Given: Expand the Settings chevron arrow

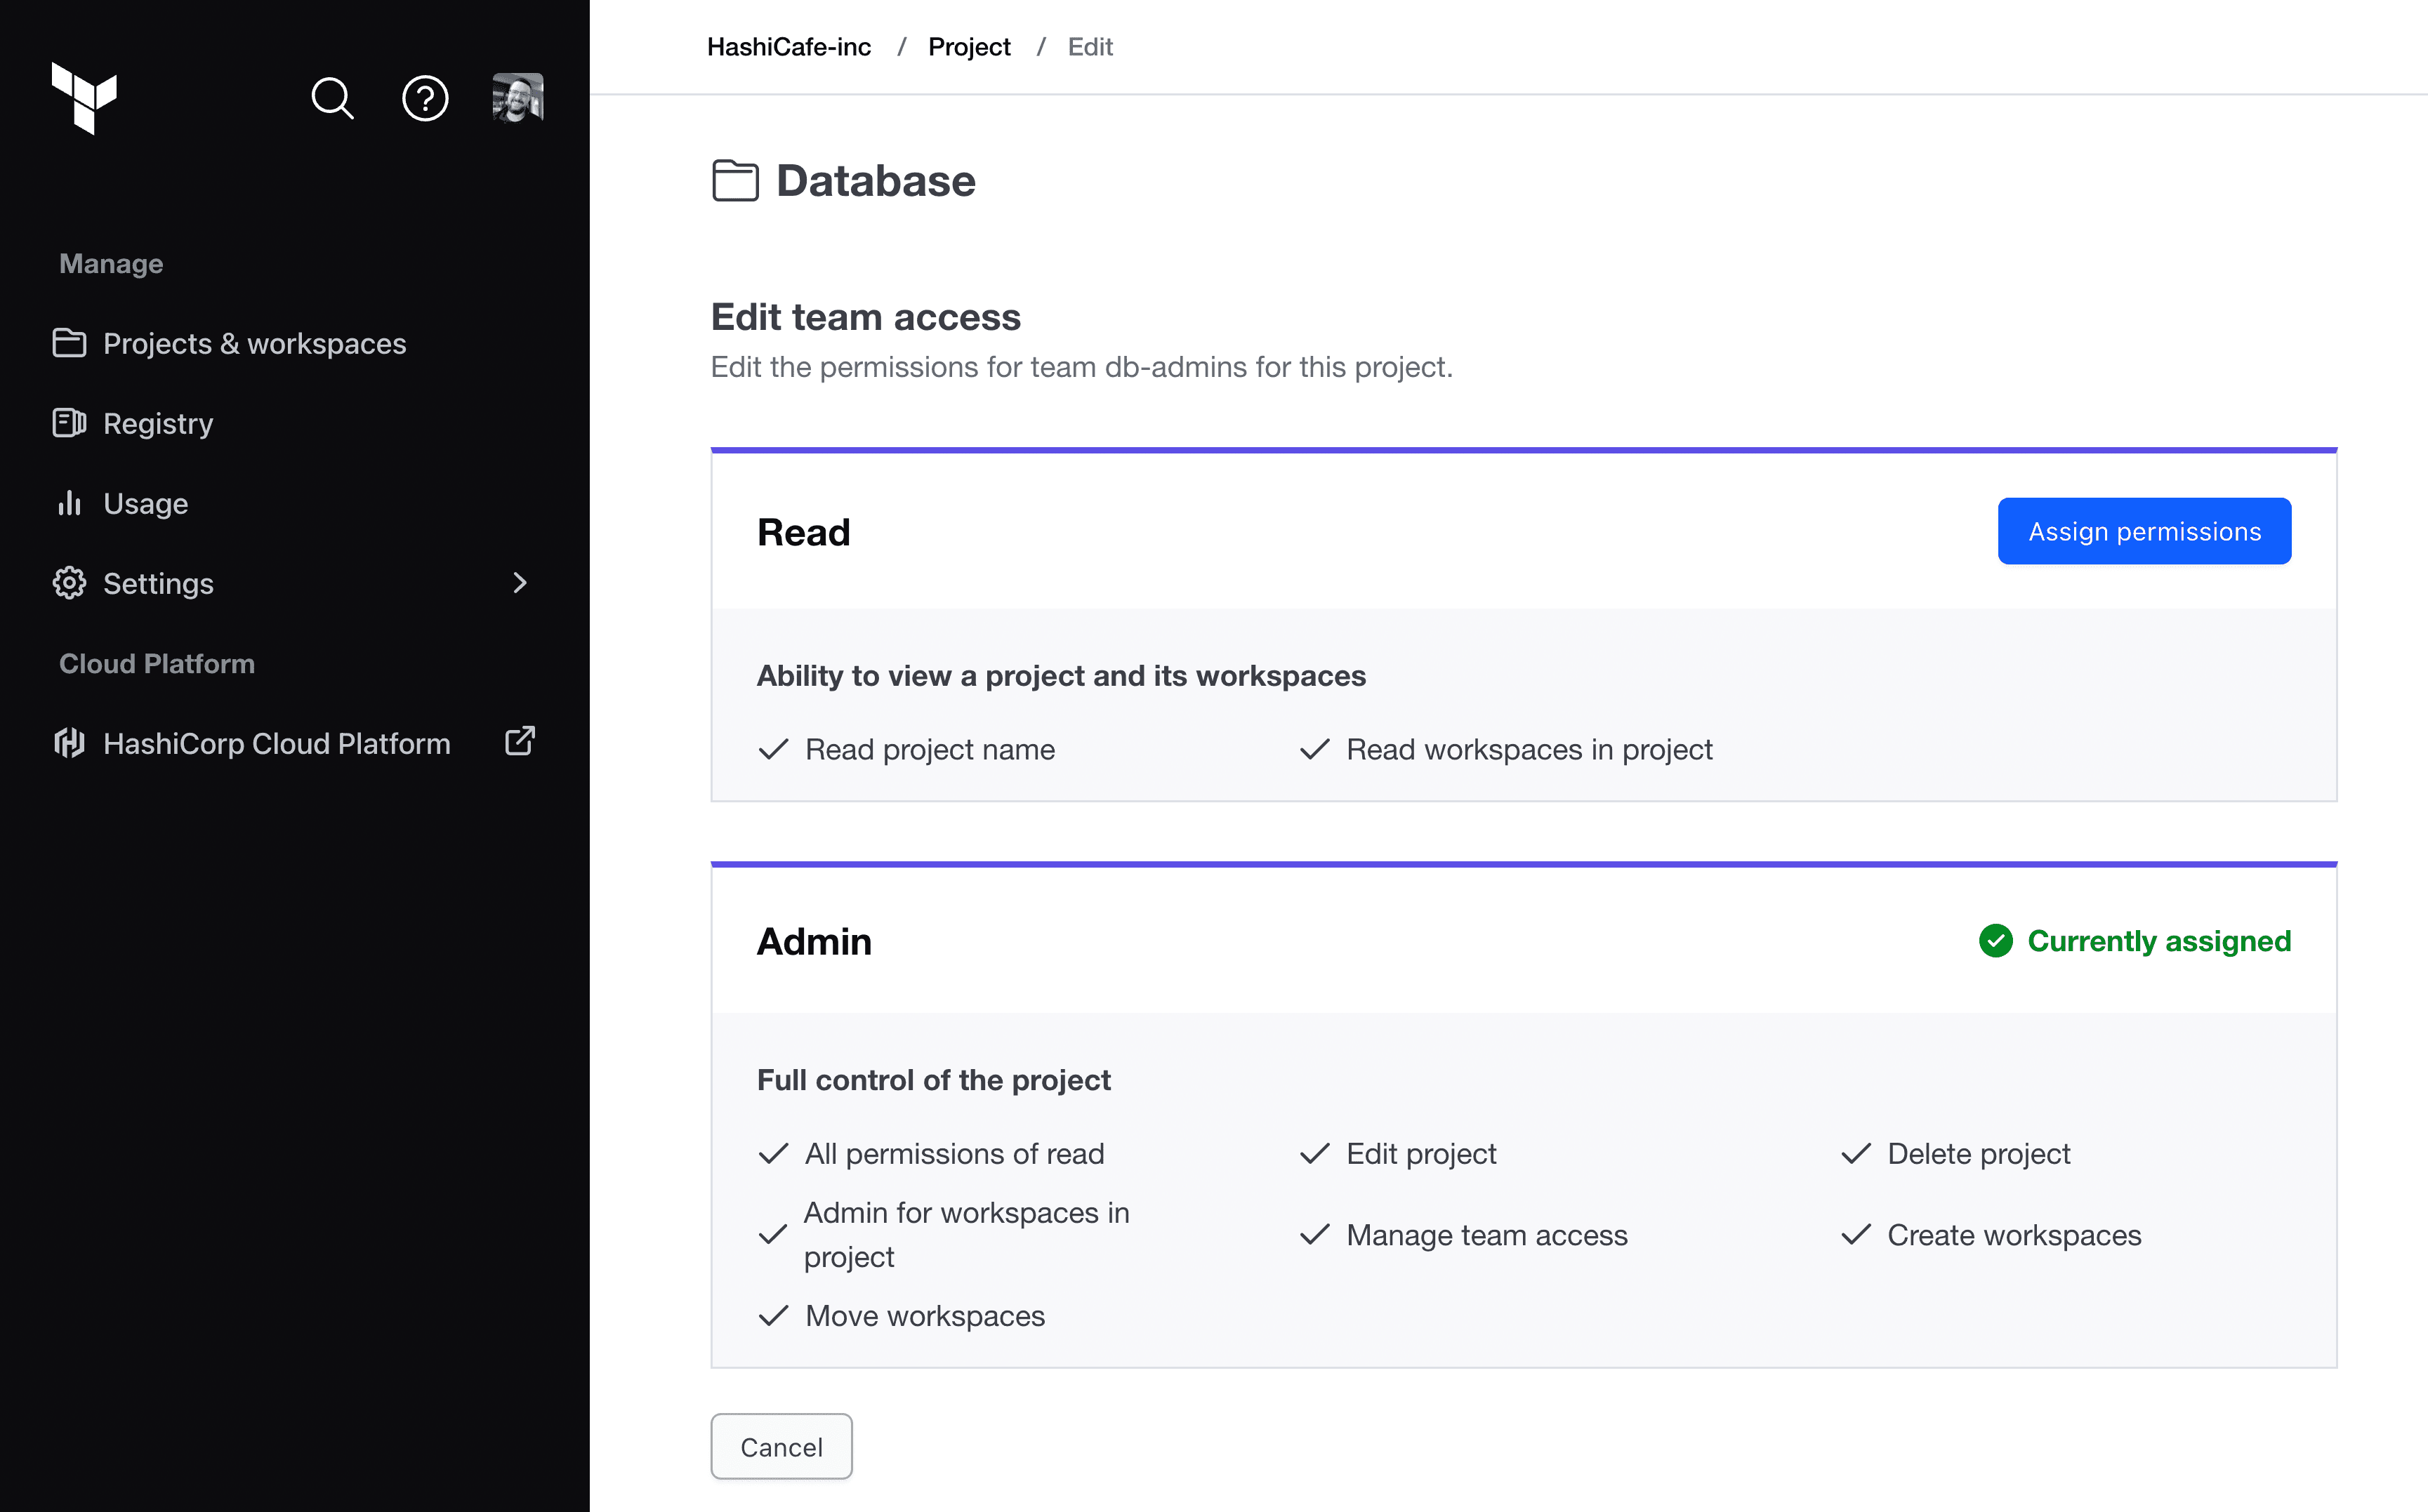Looking at the screenshot, I should tap(520, 583).
